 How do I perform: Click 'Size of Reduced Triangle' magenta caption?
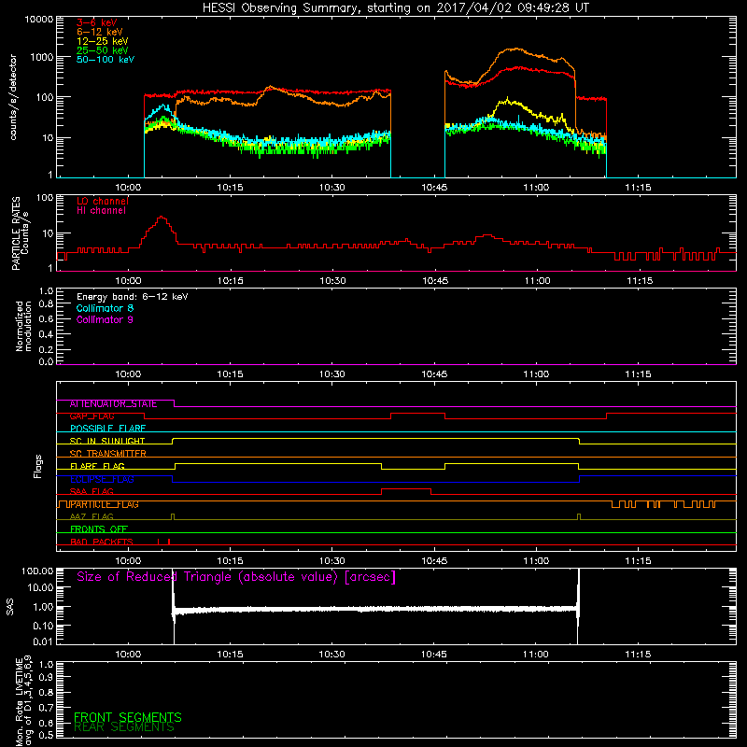pos(236,577)
